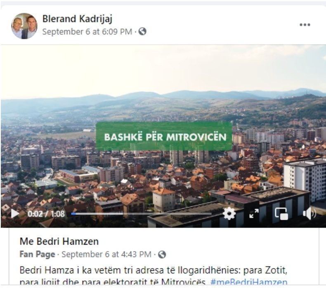This screenshot has width=326, height=288.
Task: Open original post timestamp 4:43 PM
Action: click(x=106, y=254)
